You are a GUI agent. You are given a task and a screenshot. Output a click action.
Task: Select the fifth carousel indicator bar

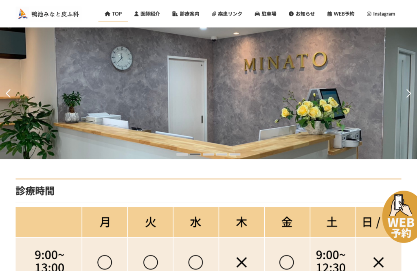pyautogui.click(x=235, y=154)
